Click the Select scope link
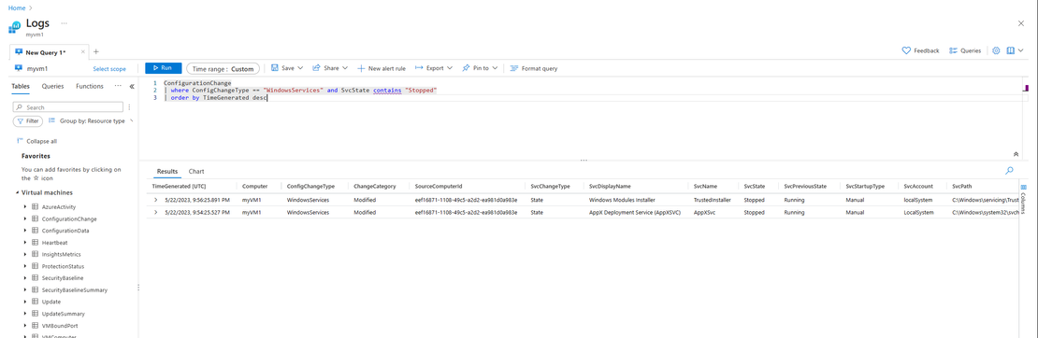 (x=109, y=69)
